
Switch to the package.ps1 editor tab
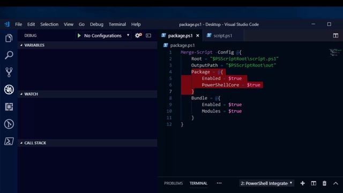pos(180,35)
